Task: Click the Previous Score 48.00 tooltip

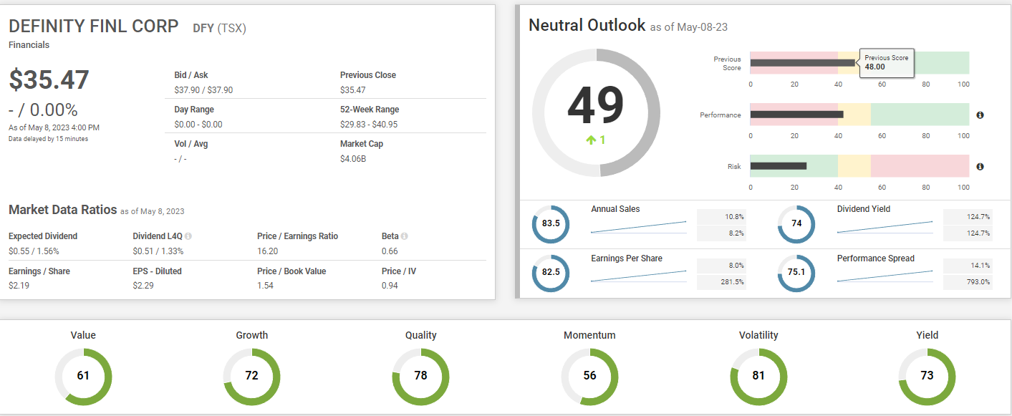Action: pos(886,62)
